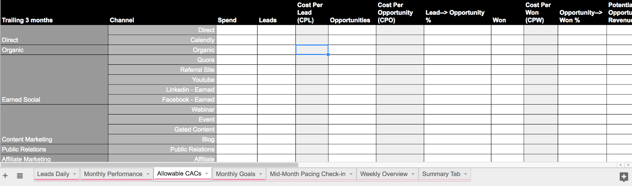Click the scroll left arrow in the sheet area
Viewport: 632px width, 186px height.
pos(621,165)
